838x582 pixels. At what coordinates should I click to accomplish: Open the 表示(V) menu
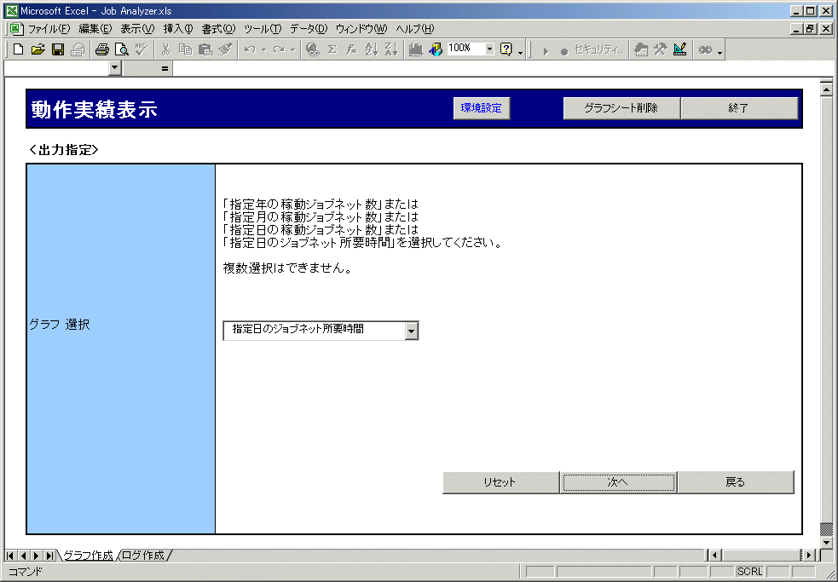[137, 29]
